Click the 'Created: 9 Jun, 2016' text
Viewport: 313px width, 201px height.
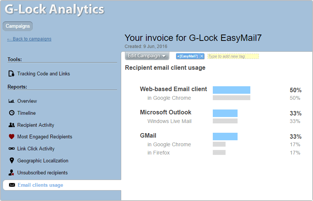point(146,46)
